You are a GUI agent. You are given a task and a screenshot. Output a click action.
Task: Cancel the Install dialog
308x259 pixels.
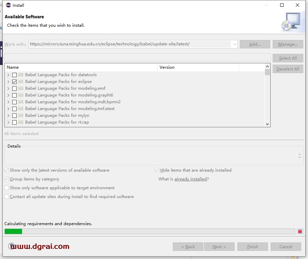(286, 247)
